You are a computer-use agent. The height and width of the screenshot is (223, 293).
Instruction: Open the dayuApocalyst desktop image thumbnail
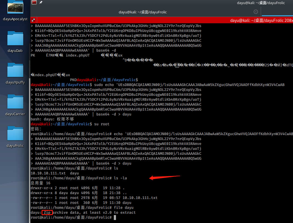point(15,7)
